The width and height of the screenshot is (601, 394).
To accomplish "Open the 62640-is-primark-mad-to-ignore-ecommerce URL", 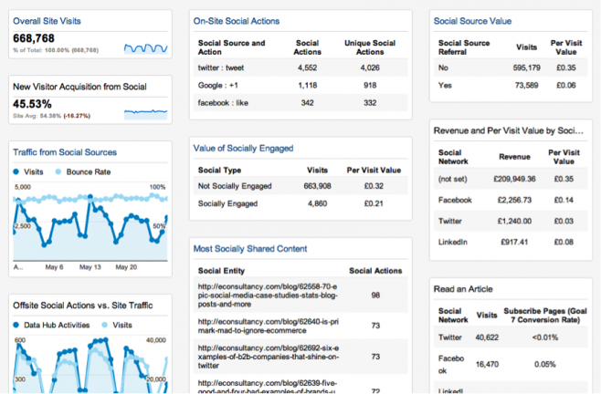I will coord(269,326).
